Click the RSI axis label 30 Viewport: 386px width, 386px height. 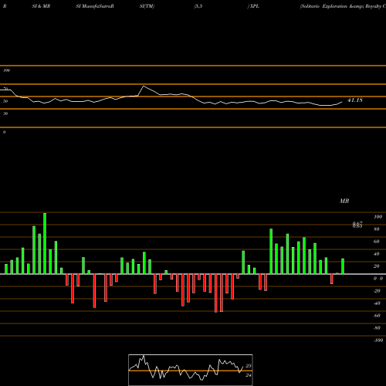(5, 113)
